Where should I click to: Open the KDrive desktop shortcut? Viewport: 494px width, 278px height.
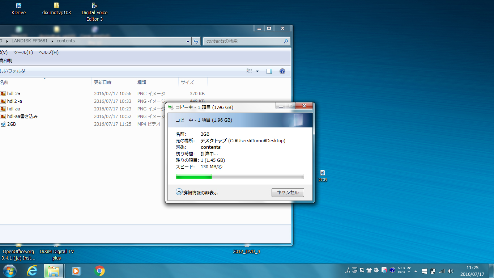click(x=18, y=9)
